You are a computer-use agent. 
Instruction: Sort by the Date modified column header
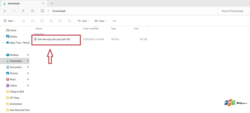coord(91,28)
